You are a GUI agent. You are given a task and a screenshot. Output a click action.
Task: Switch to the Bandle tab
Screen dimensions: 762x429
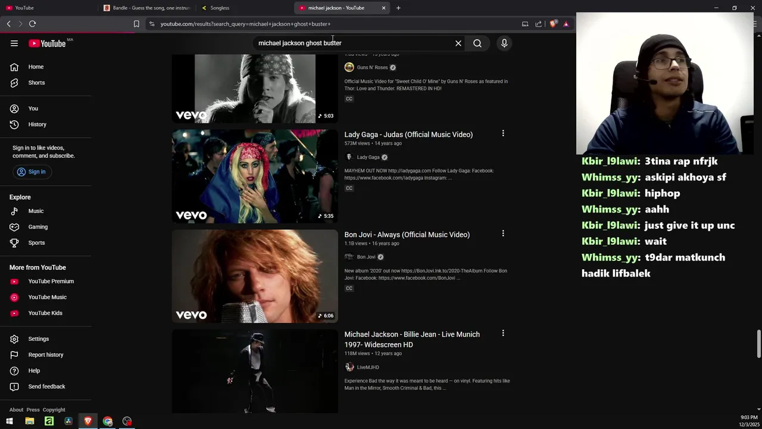[x=147, y=8]
